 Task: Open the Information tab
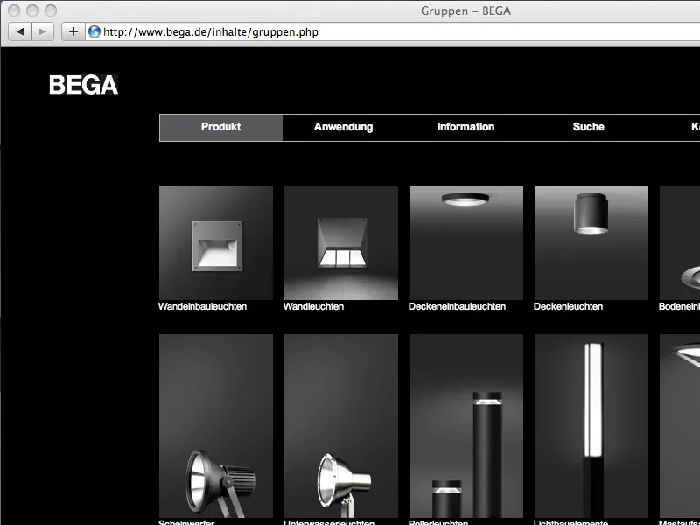(x=465, y=127)
